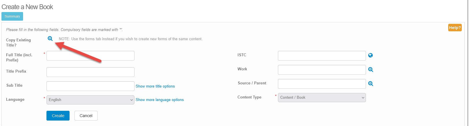Focus the Source / Parent text field
Image resolution: width=469 pixels, height=126 pixels.
pyautogui.click(x=322, y=84)
